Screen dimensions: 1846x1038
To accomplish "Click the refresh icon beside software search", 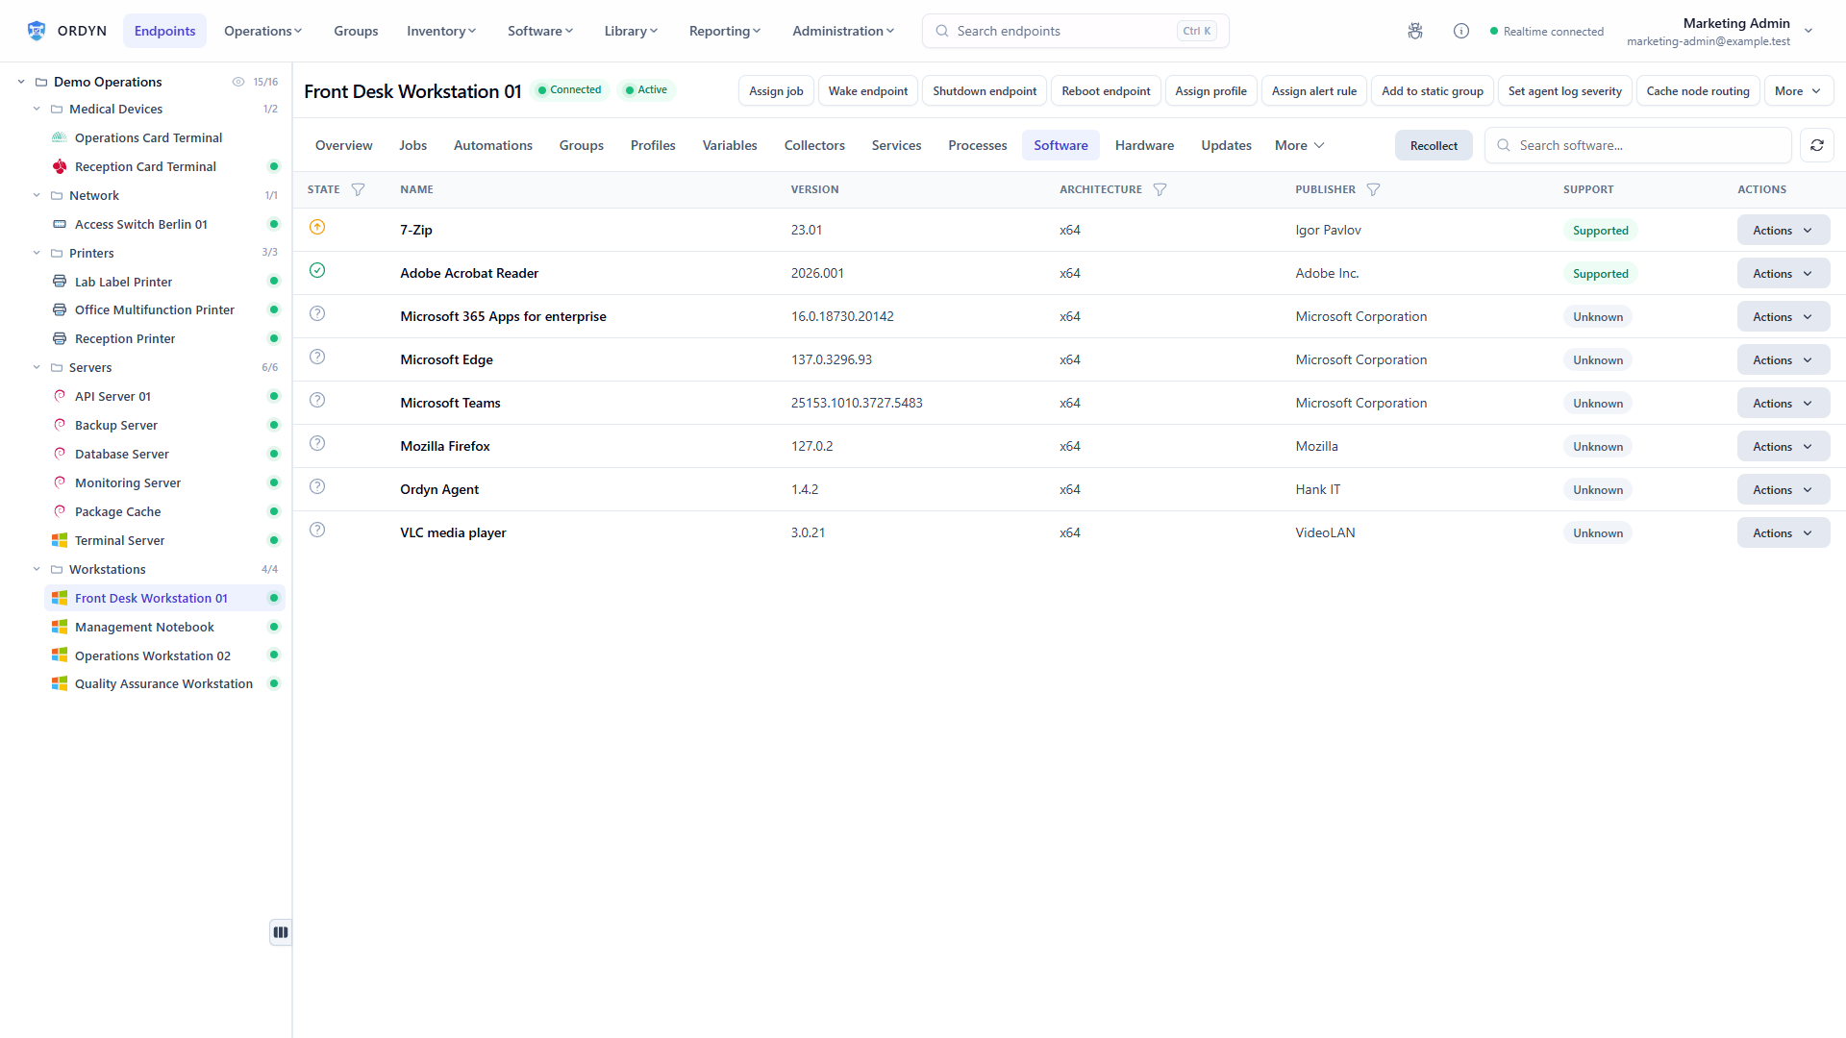I will point(1817,145).
